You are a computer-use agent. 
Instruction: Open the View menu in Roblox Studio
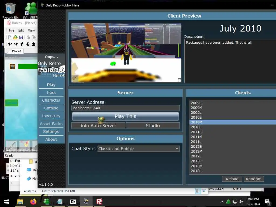pos(31,30)
